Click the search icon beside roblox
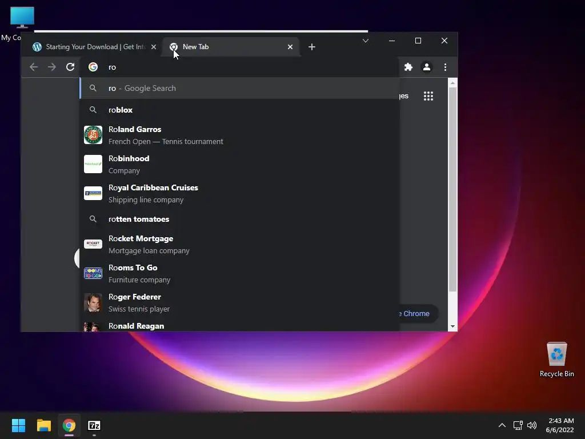 coord(93,110)
